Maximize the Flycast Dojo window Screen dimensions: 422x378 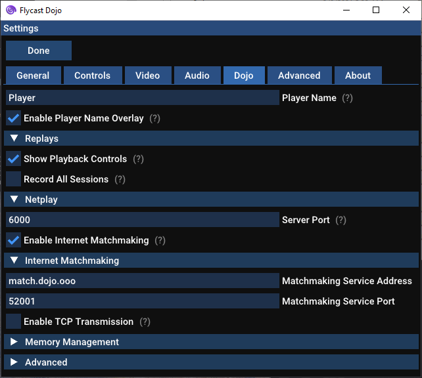point(376,10)
